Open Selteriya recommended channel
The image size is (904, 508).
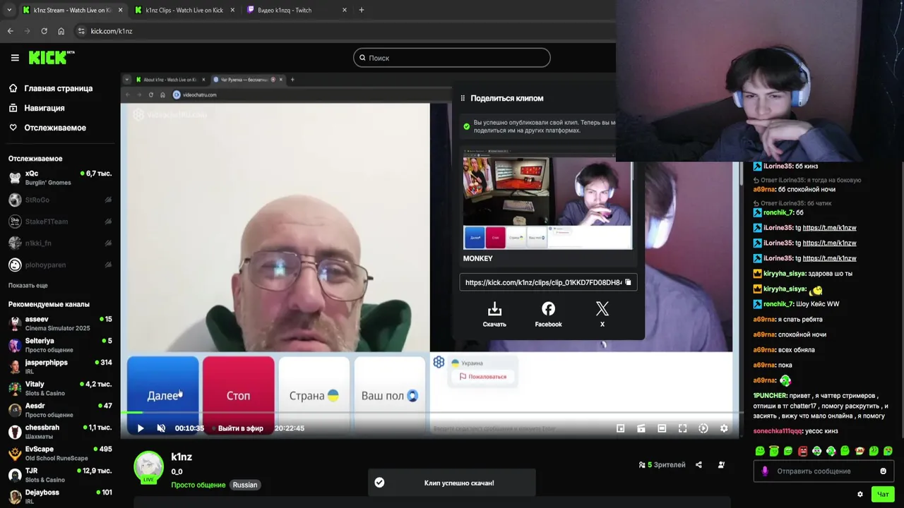click(60, 346)
